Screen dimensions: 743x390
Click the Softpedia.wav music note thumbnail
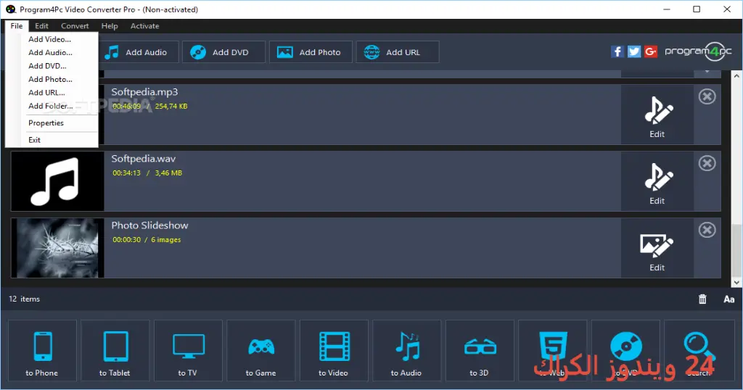click(57, 181)
